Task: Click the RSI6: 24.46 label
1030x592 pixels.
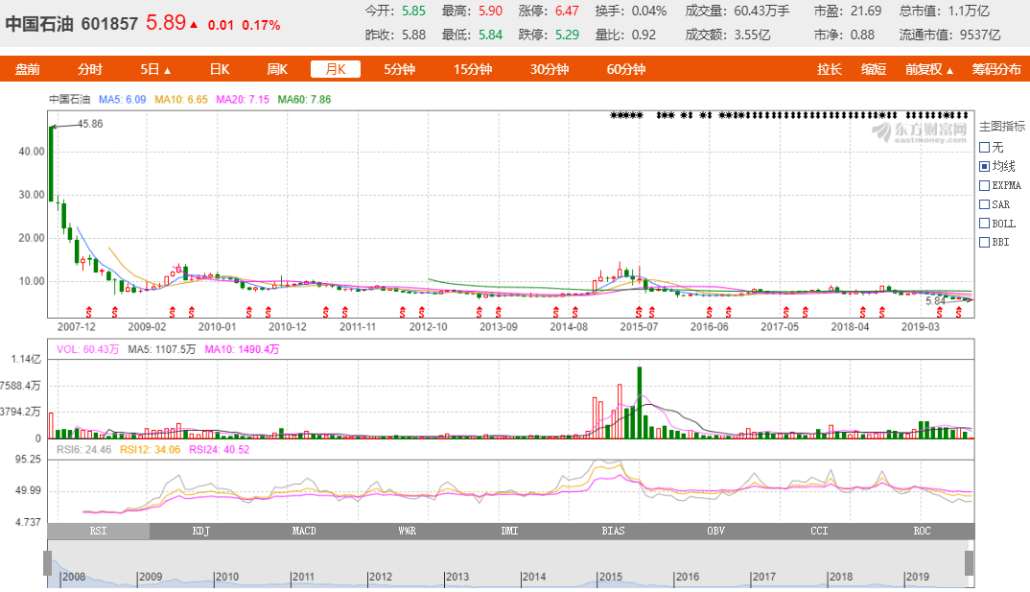Action: click(84, 450)
